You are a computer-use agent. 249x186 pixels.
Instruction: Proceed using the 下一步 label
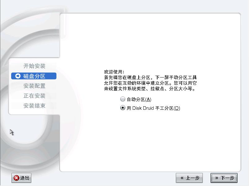click(227, 178)
